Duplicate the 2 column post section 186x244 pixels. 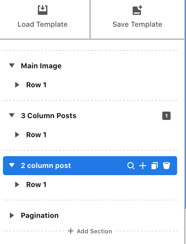[155, 166]
